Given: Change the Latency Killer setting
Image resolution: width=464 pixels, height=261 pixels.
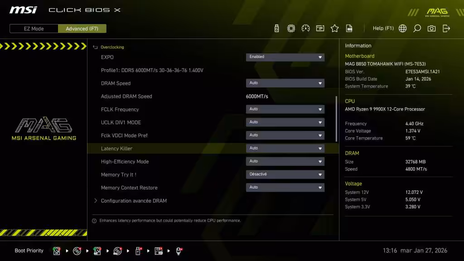Looking at the screenshot, I should tap(285, 148).
